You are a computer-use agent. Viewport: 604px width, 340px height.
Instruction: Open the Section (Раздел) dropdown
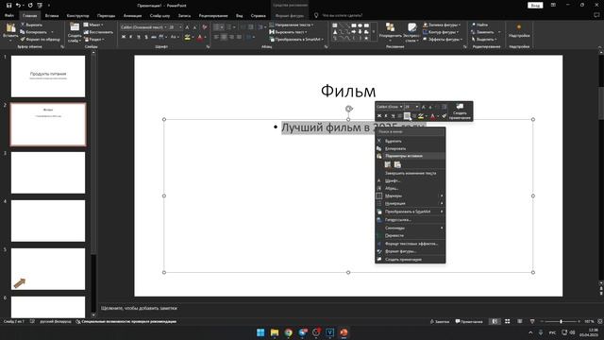click(x=94, y=40)
